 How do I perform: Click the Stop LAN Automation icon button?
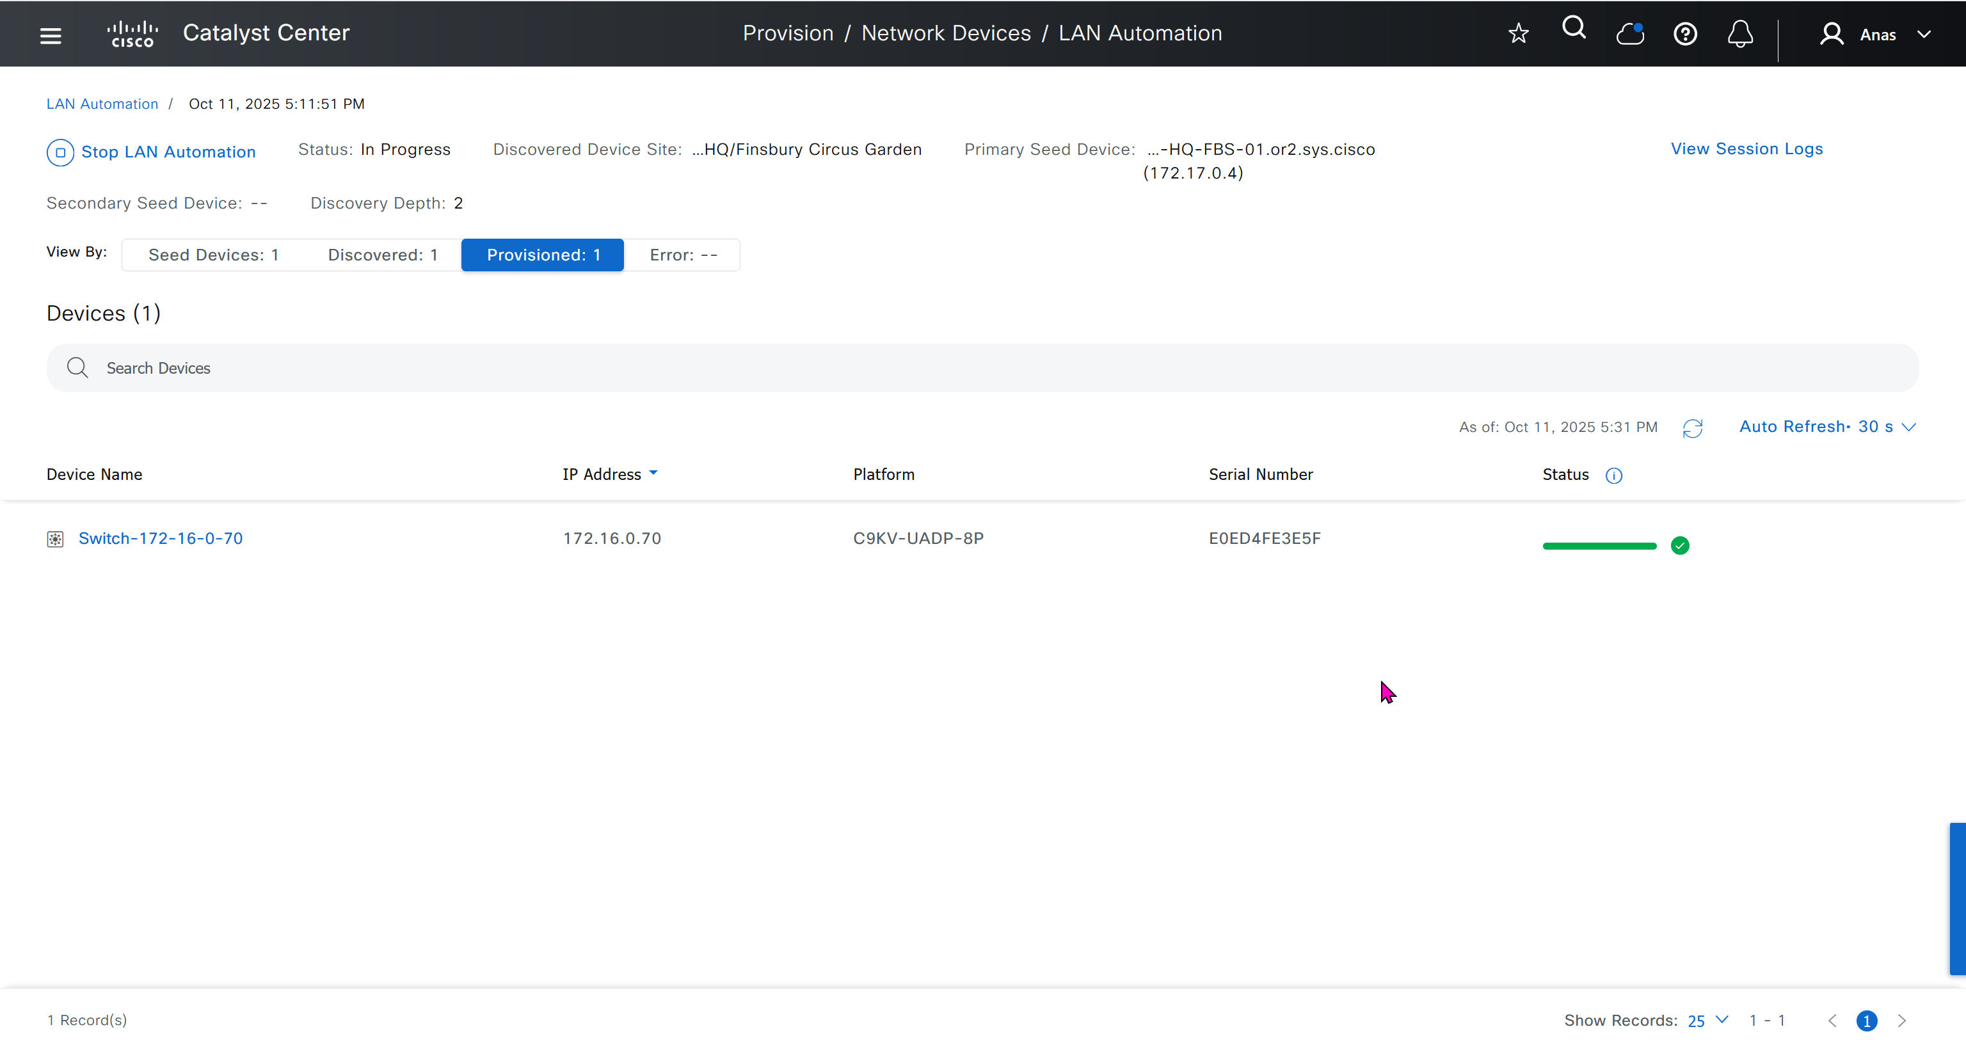coord(60,152)
